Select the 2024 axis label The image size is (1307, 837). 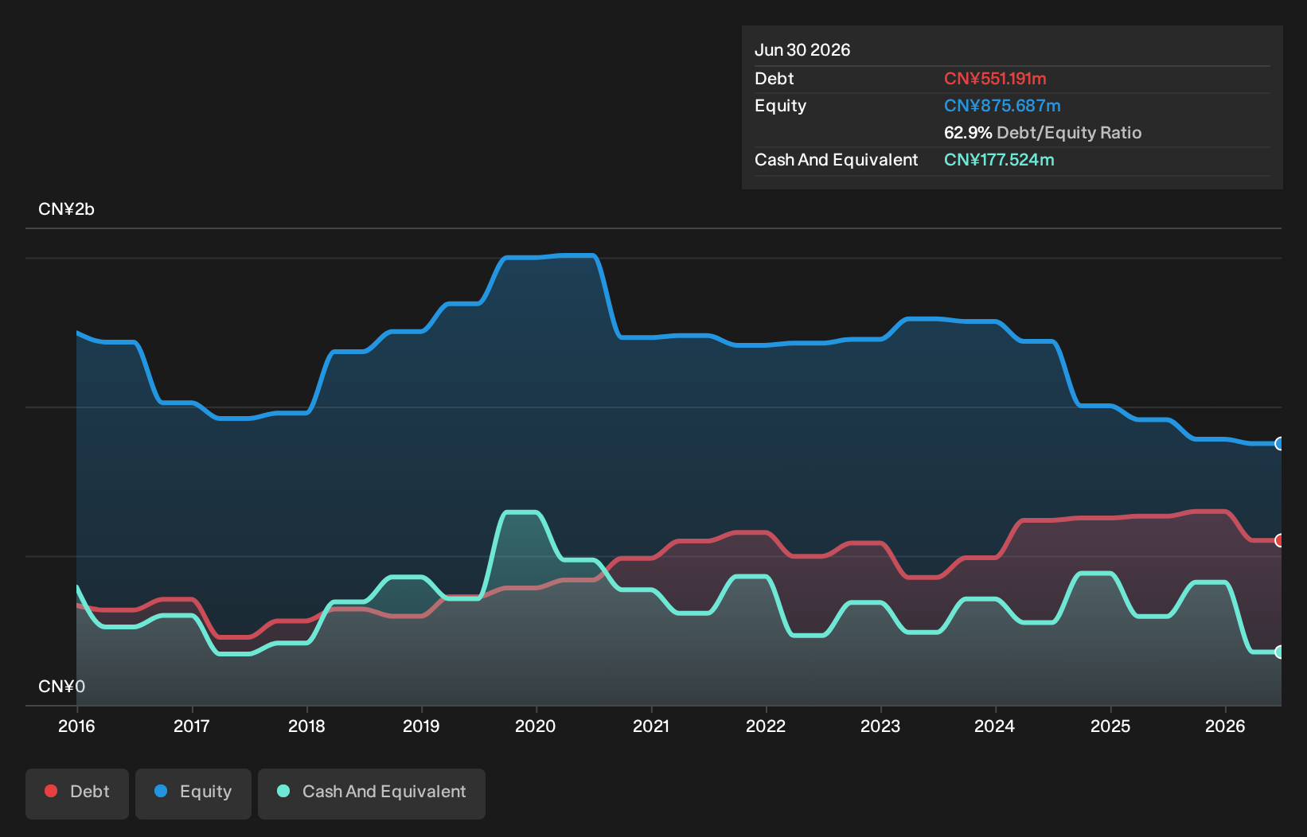click(x=995, y=726)
